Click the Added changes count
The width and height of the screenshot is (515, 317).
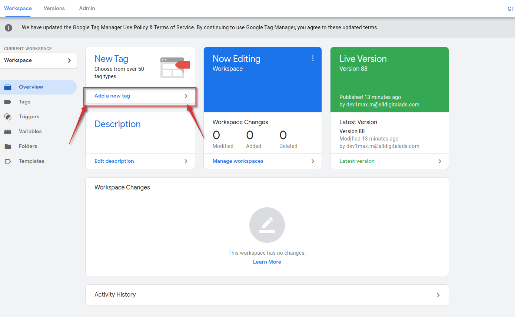tap(250, 135)
